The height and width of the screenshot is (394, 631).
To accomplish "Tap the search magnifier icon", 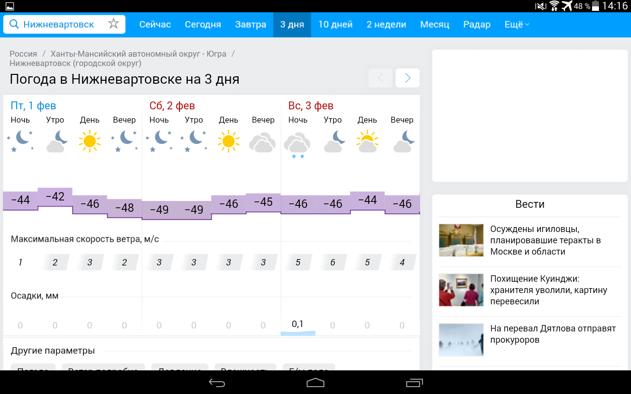I will pos(14,25).
